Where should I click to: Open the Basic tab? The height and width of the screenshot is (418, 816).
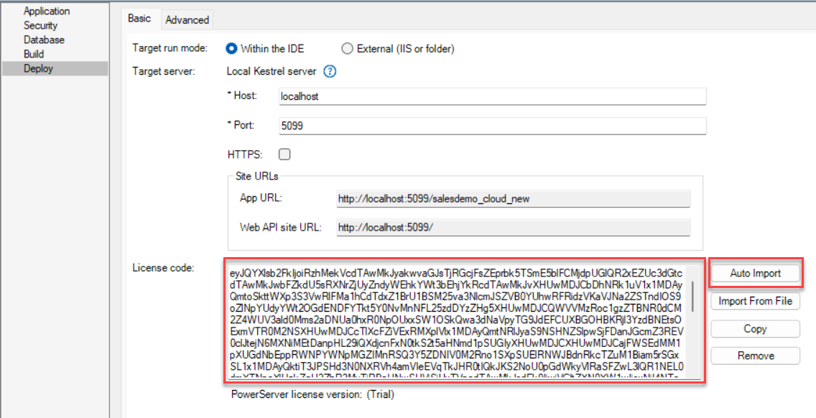[x=139, y=19]
